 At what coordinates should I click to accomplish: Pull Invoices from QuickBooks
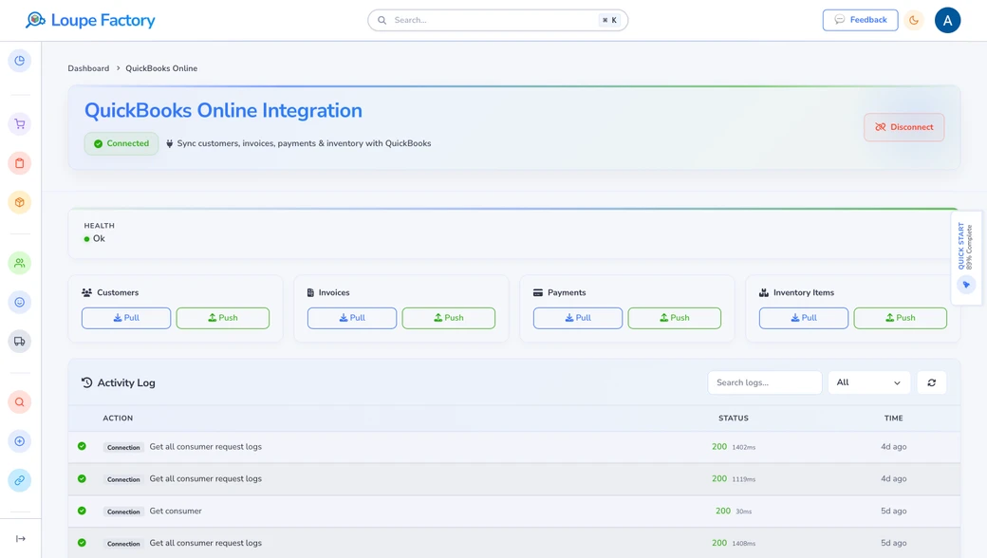point(352,318)
